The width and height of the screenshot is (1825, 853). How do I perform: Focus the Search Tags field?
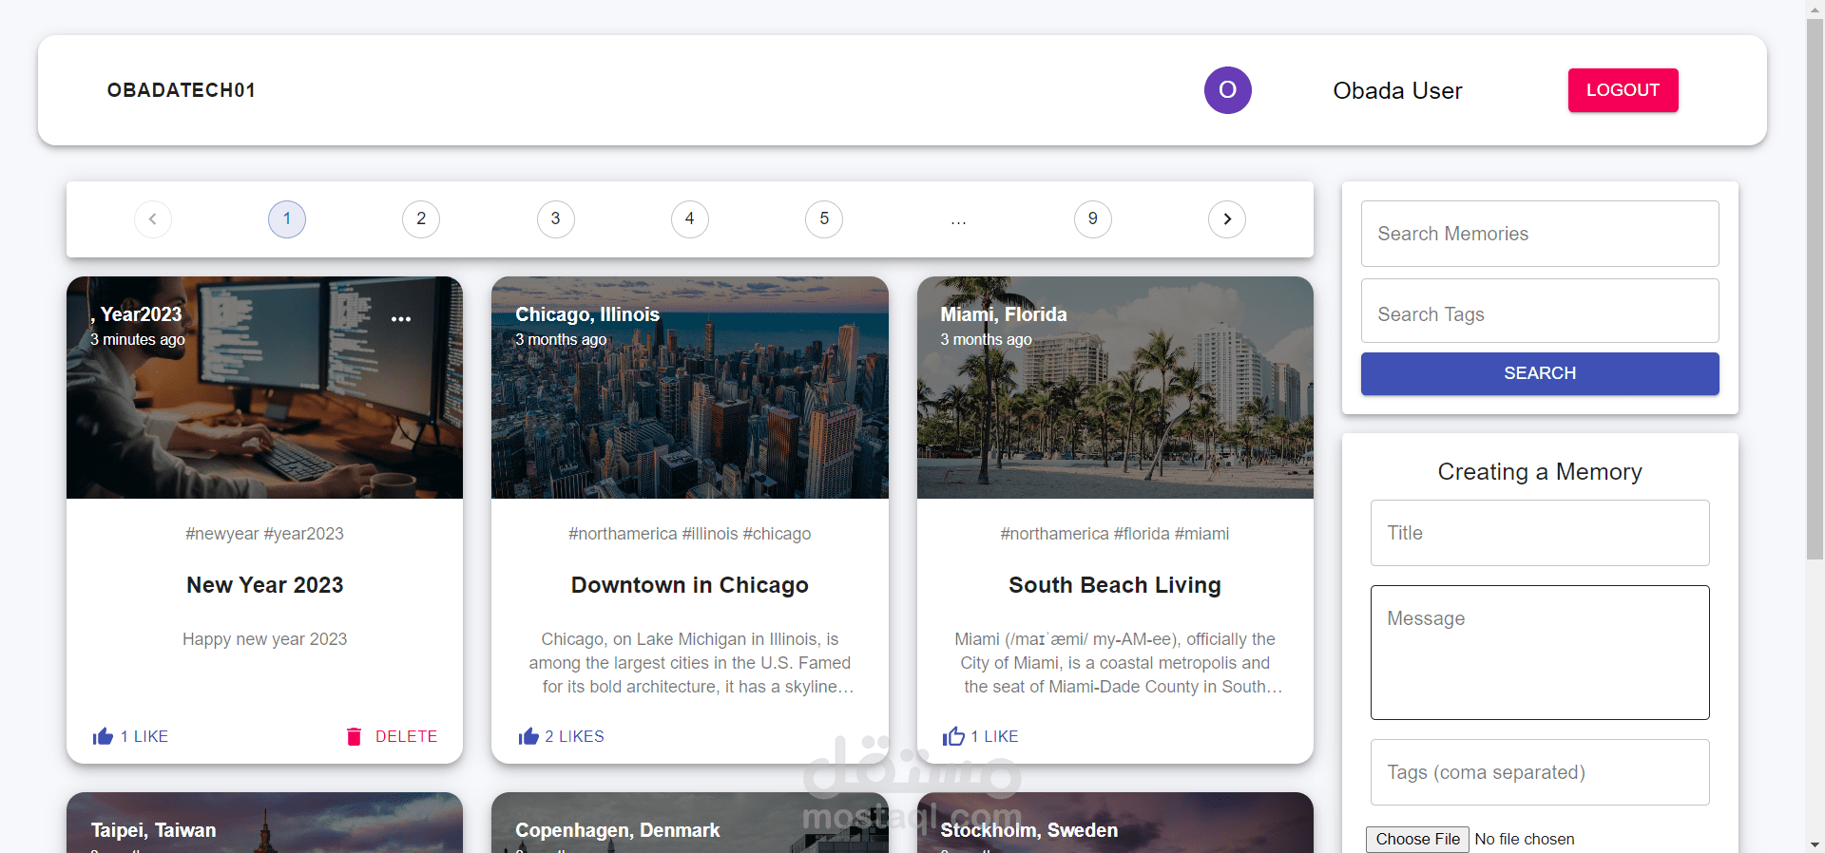point(1540,312)
